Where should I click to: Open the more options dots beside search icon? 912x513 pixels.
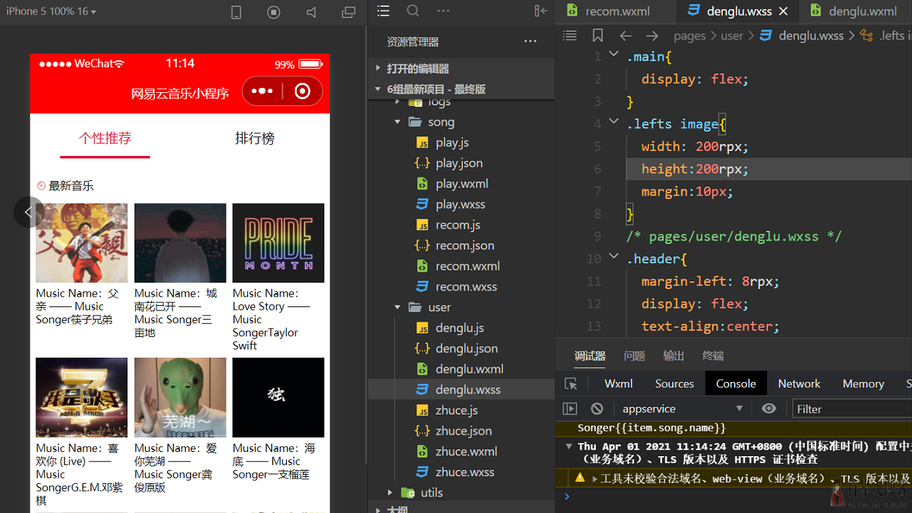pyautogui.click(x=444, y=11)
